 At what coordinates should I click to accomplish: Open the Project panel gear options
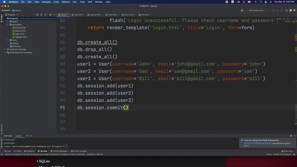(x=50, y=14)
